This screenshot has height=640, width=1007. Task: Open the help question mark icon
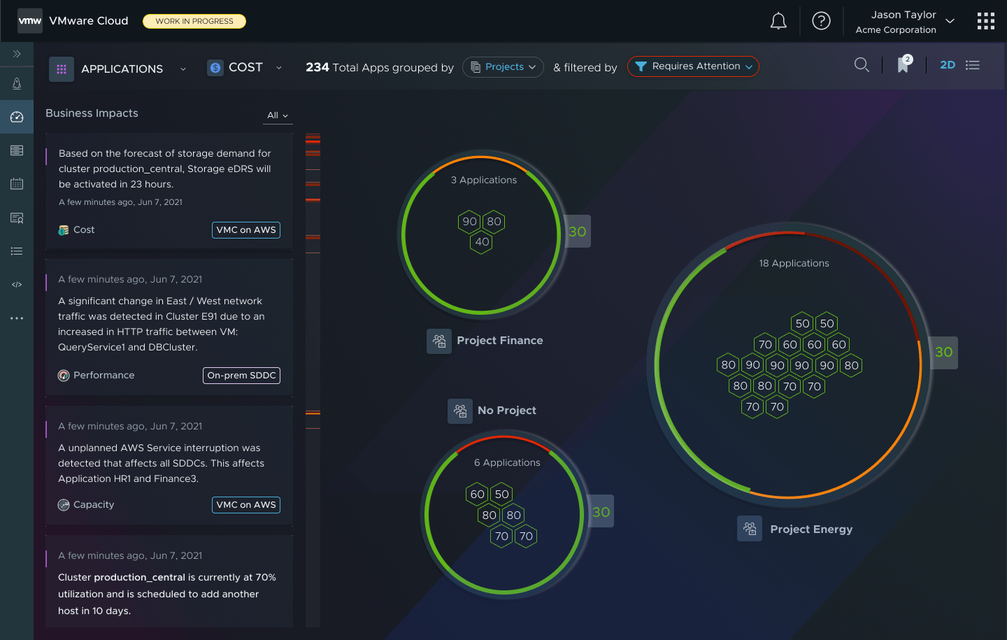click(x=822, y=20)
